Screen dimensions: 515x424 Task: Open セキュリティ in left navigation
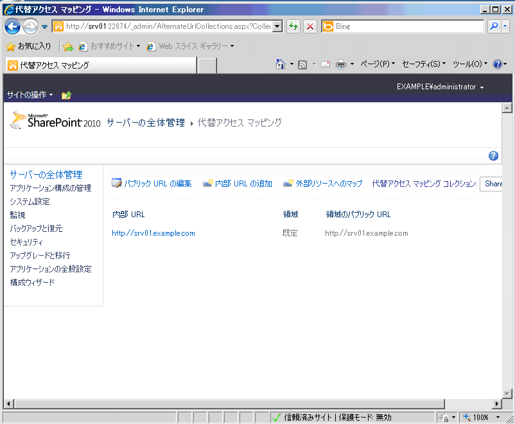(x=26, y=242)
